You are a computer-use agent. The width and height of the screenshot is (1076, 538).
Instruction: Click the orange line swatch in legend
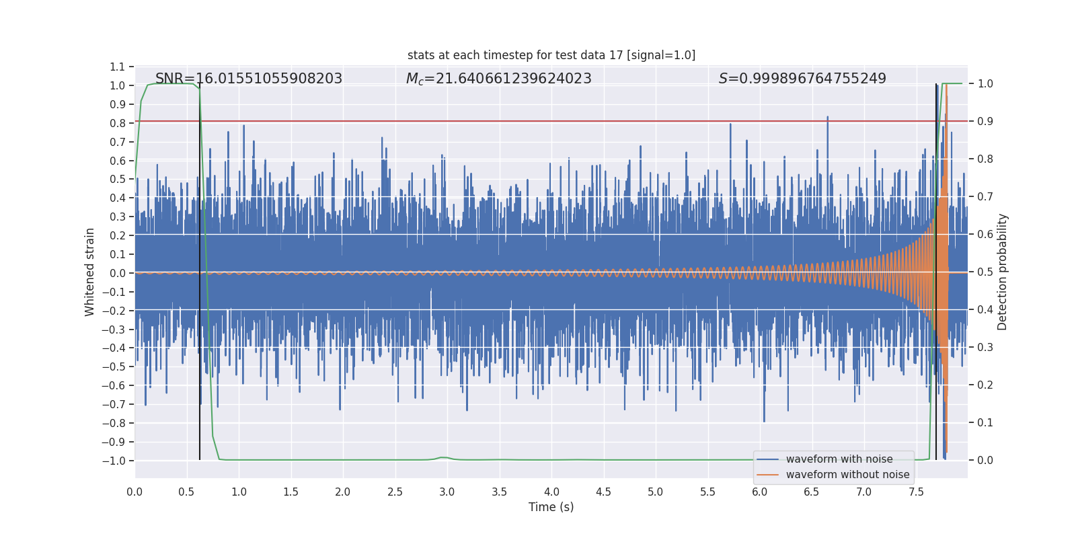(x=767, y=475)
